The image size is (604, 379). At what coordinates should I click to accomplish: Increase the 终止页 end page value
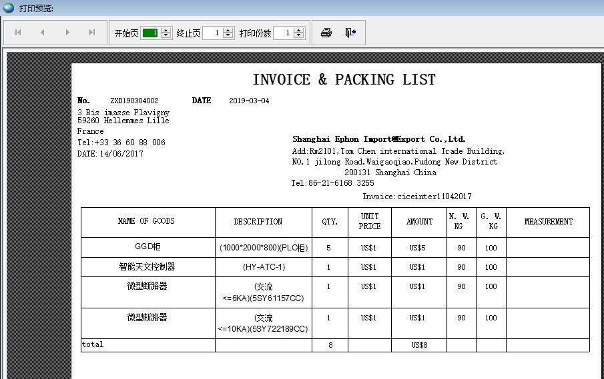point(228,30)
